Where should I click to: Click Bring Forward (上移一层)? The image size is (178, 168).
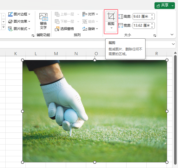coord(64,14)
